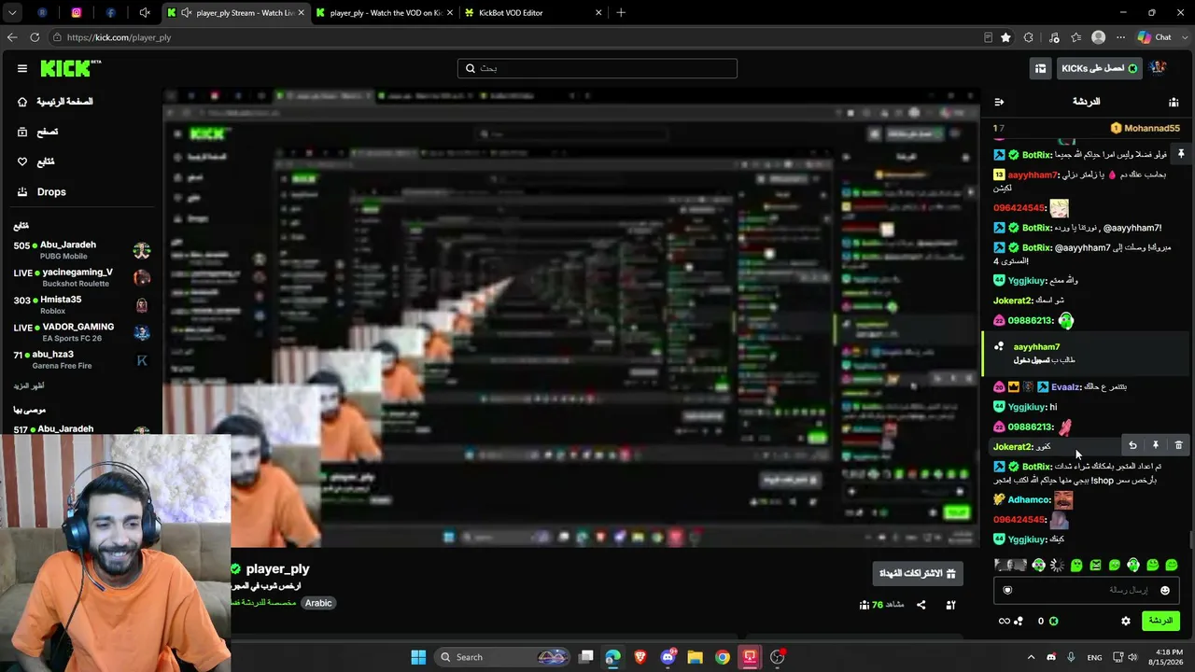Expand the show more followed channels link
Image resolution: width=1195 pixels, height=672 pixels.
coord(29,385)
